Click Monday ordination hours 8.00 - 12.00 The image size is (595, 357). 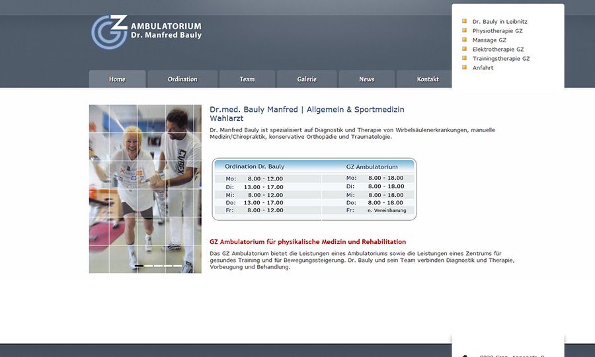point(265,178)
